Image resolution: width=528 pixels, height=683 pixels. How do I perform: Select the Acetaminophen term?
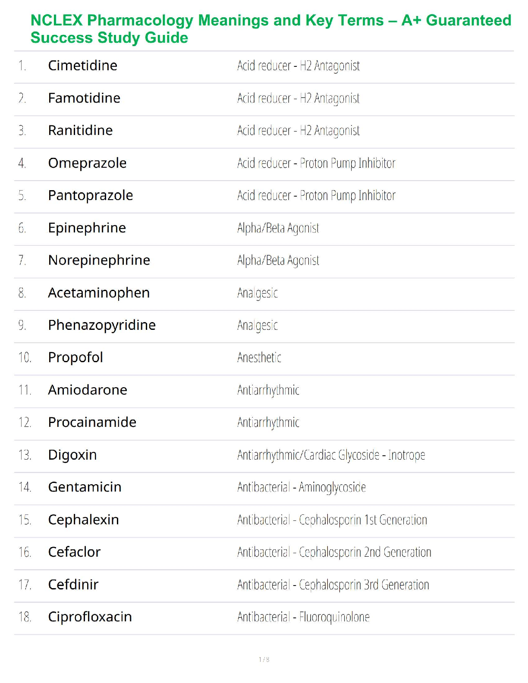(x=99, y=293)
